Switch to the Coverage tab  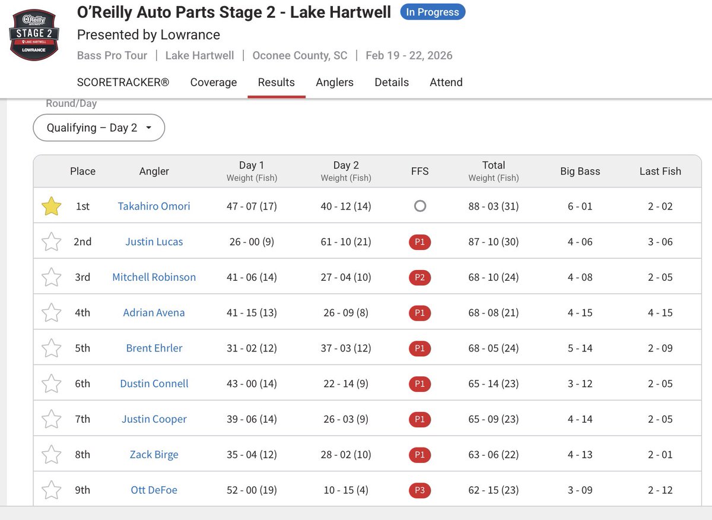point(214,83)
